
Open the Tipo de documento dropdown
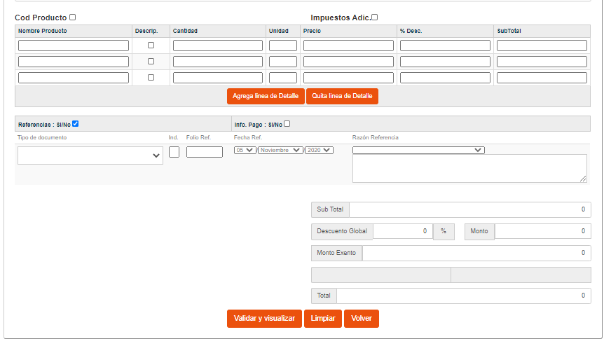pos(90,155)
